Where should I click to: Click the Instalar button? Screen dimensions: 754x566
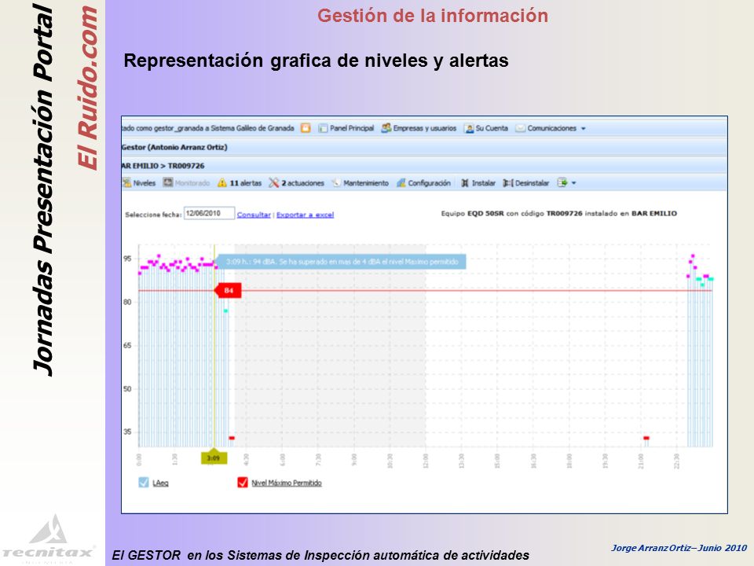coord(483,183)
